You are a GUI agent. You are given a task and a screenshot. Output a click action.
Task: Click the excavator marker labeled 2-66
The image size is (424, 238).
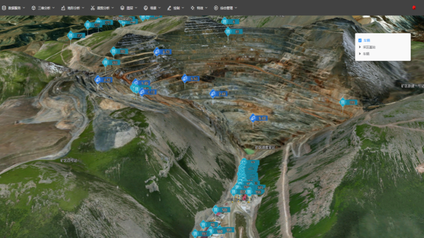click(x=213, y=94)
